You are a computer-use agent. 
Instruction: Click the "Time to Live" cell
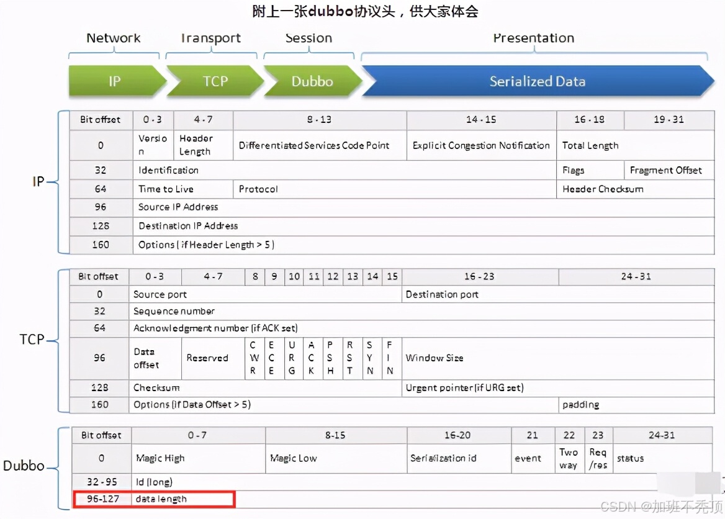(x=183, y=189)
